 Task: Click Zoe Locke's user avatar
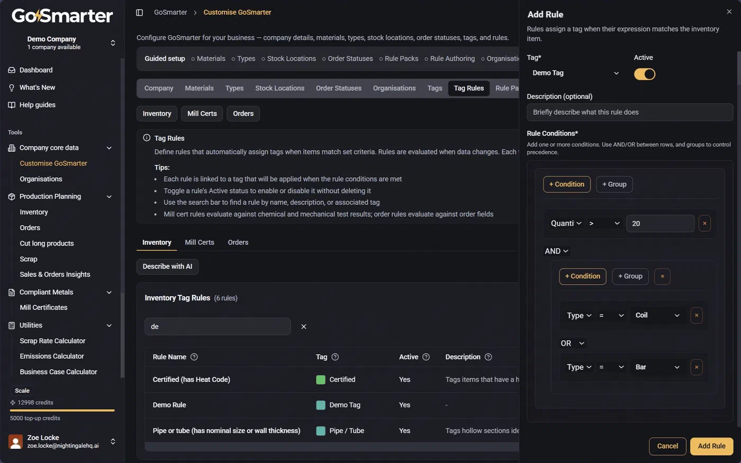16,441
